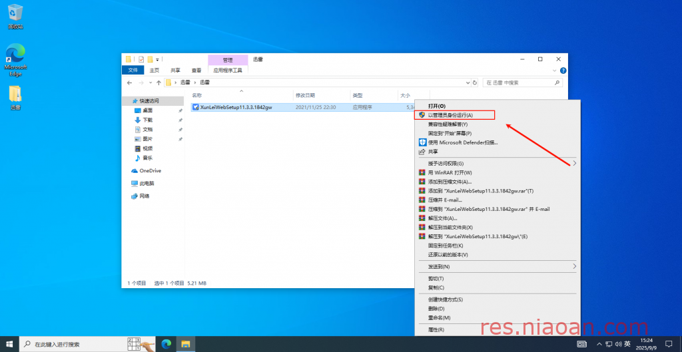Select 回收站 desktop icon
The image size is (682, 352).
click(15, 17)
